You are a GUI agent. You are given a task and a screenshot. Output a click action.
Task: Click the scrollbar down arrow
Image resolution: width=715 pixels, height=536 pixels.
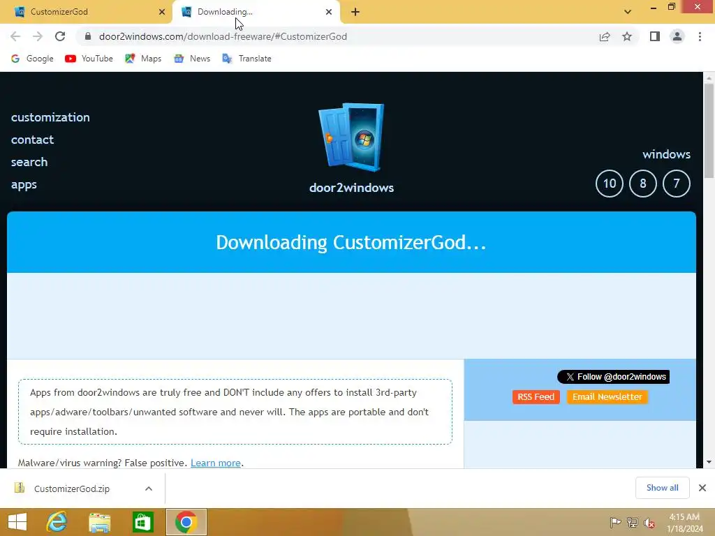coord(709,462)
